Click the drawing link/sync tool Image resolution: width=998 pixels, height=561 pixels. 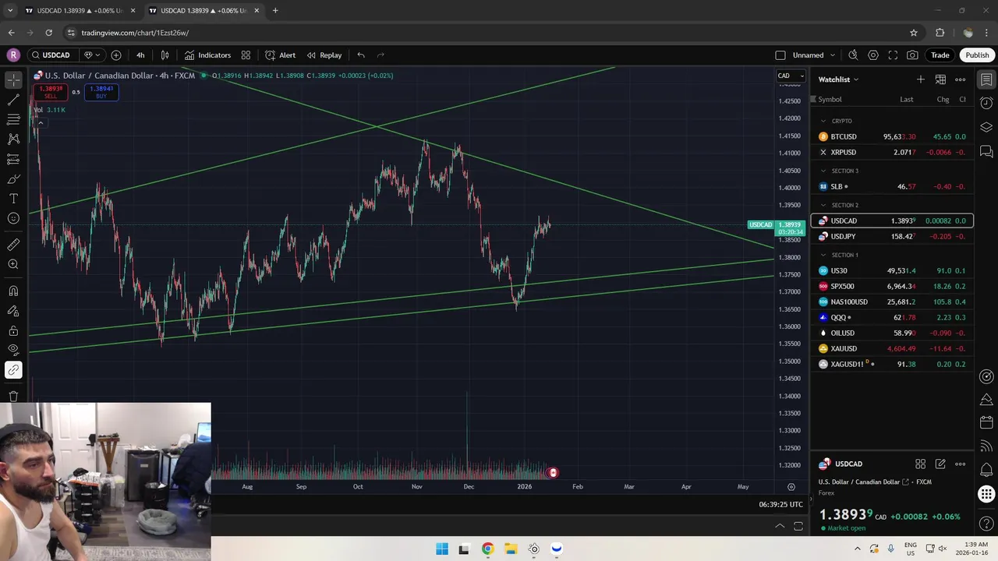(x=13, y=370)
